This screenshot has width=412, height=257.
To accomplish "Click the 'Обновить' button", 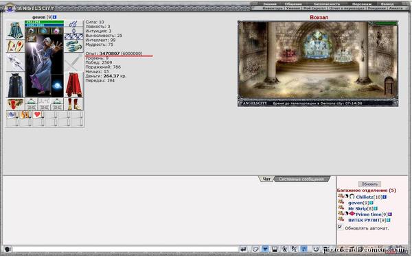I will pyautogui.click(x=369, y=184).
